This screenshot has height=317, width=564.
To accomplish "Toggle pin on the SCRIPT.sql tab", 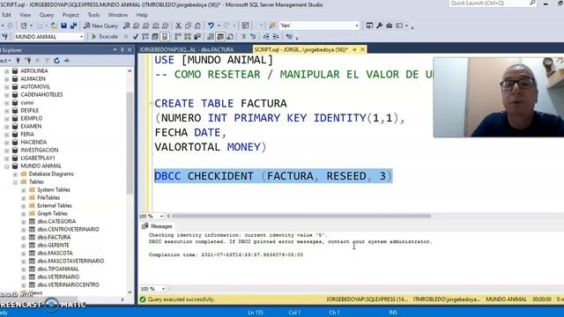I will click(354, 49).
